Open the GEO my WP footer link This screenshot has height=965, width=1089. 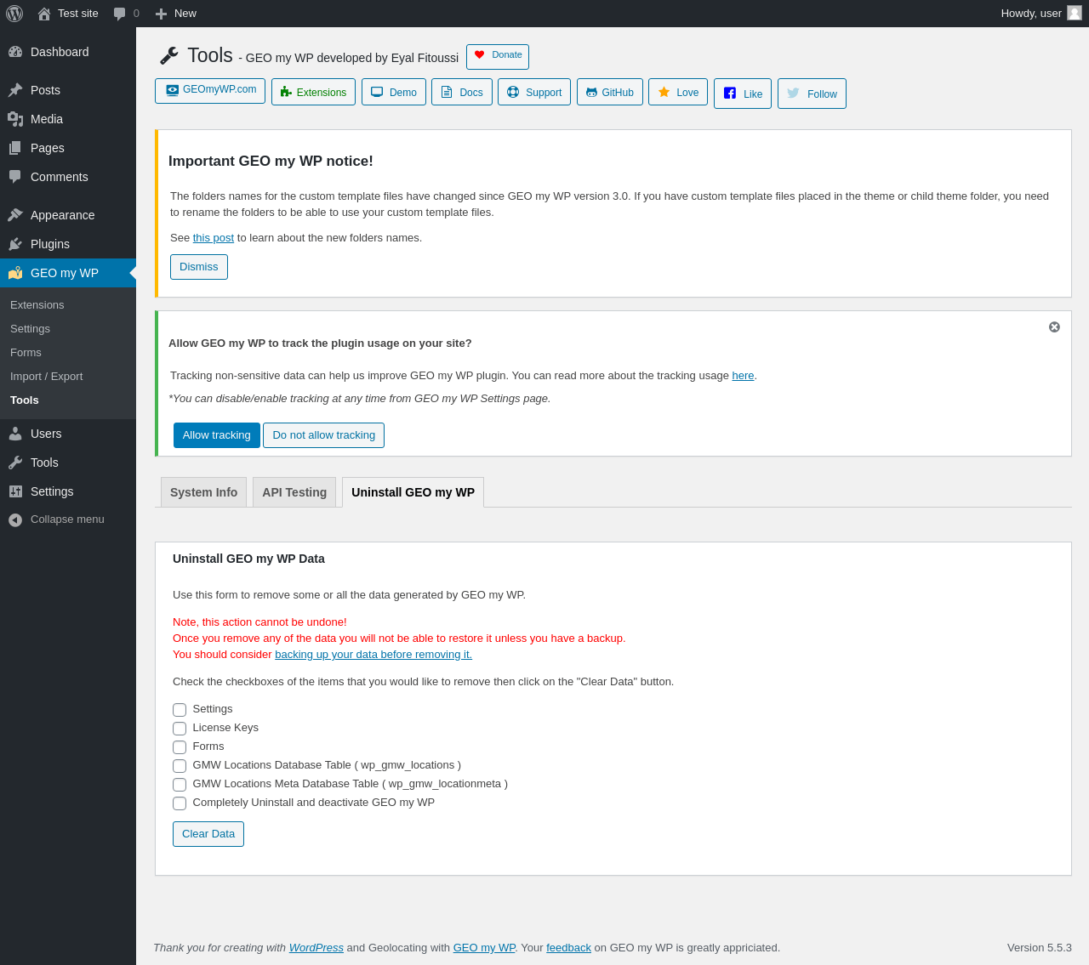pyautogui.click(x=484, y=948)
